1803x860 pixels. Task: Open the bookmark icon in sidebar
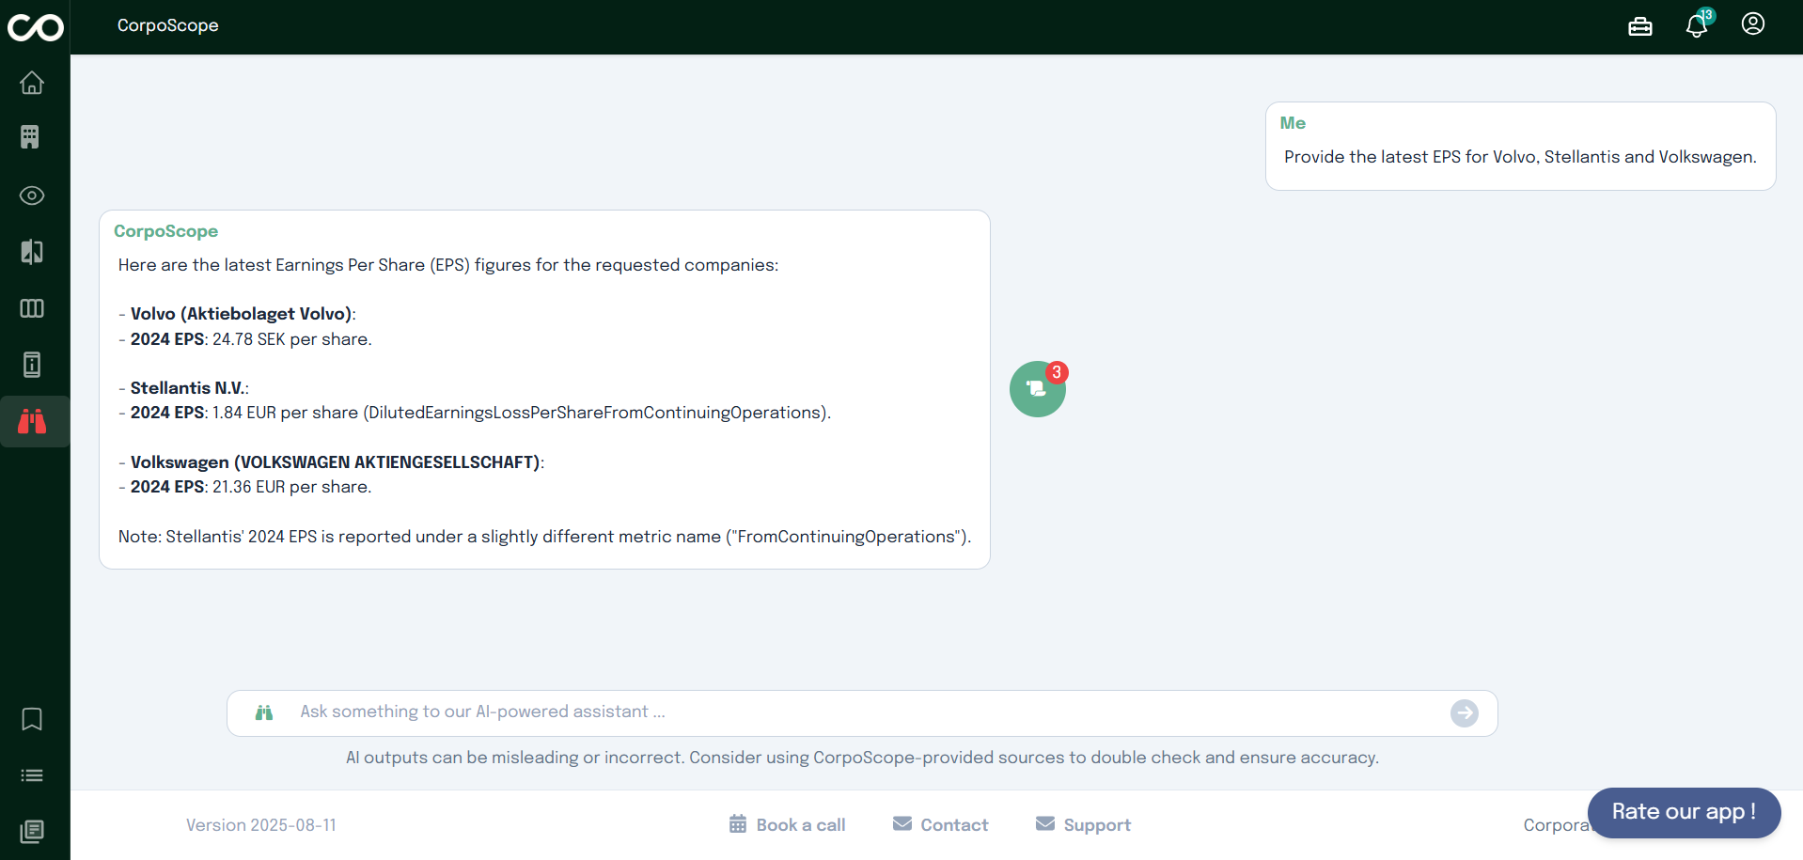[32, 719]
